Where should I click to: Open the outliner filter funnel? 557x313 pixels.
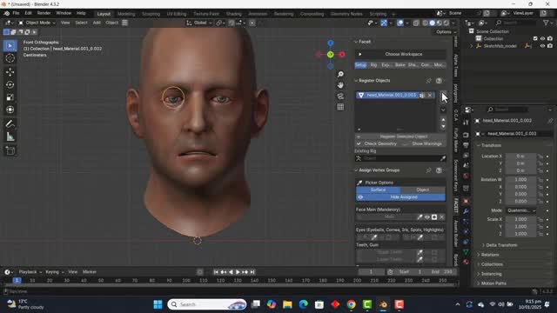coord(546,23)
